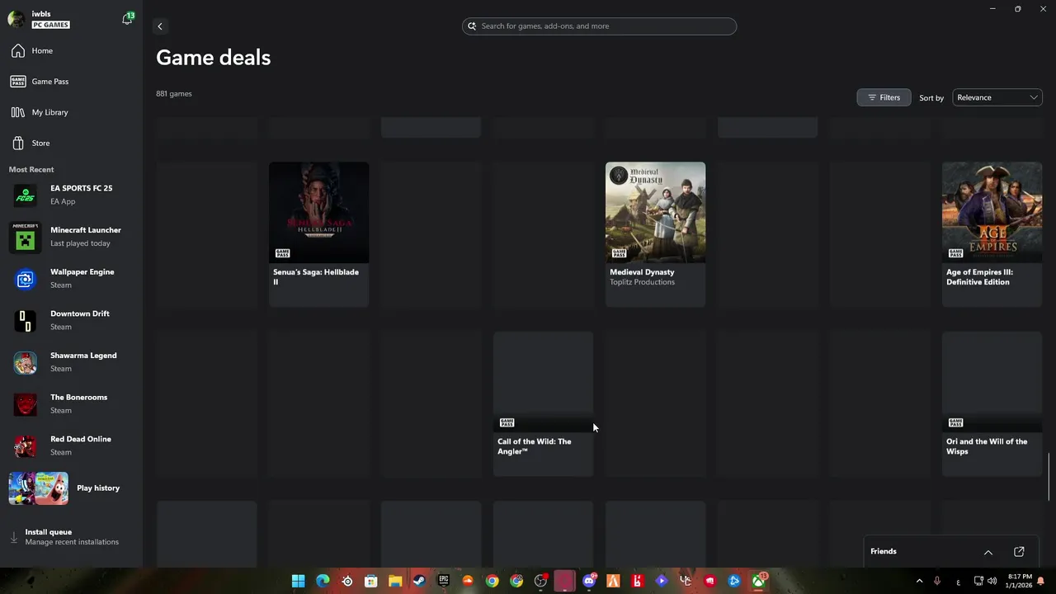This screenshot has height=594, width=1056.
Task: Click the microphone tray icon
Action: (x=937, y=582)
